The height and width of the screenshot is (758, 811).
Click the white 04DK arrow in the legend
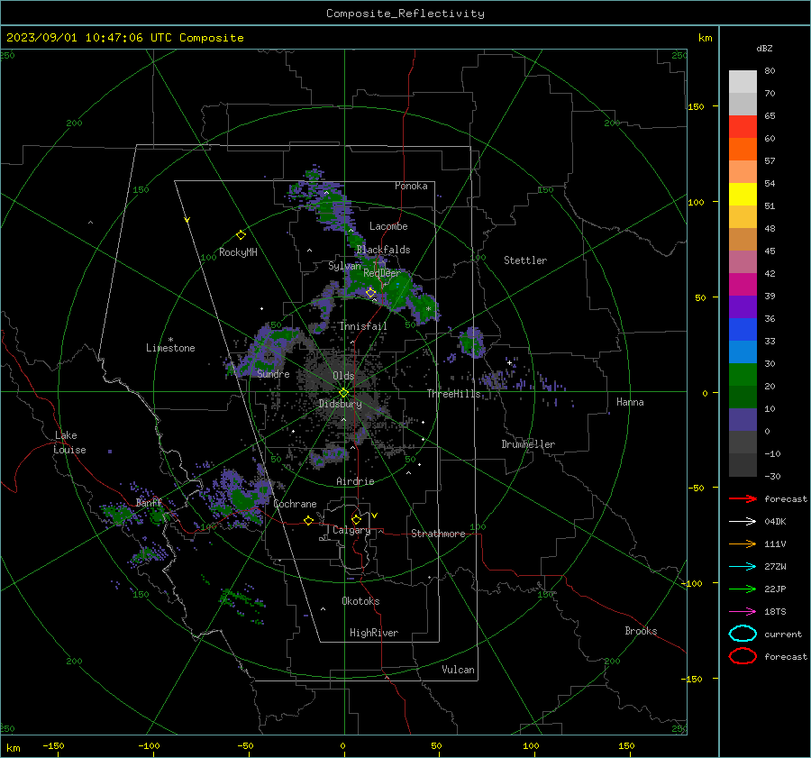point(743,521)
